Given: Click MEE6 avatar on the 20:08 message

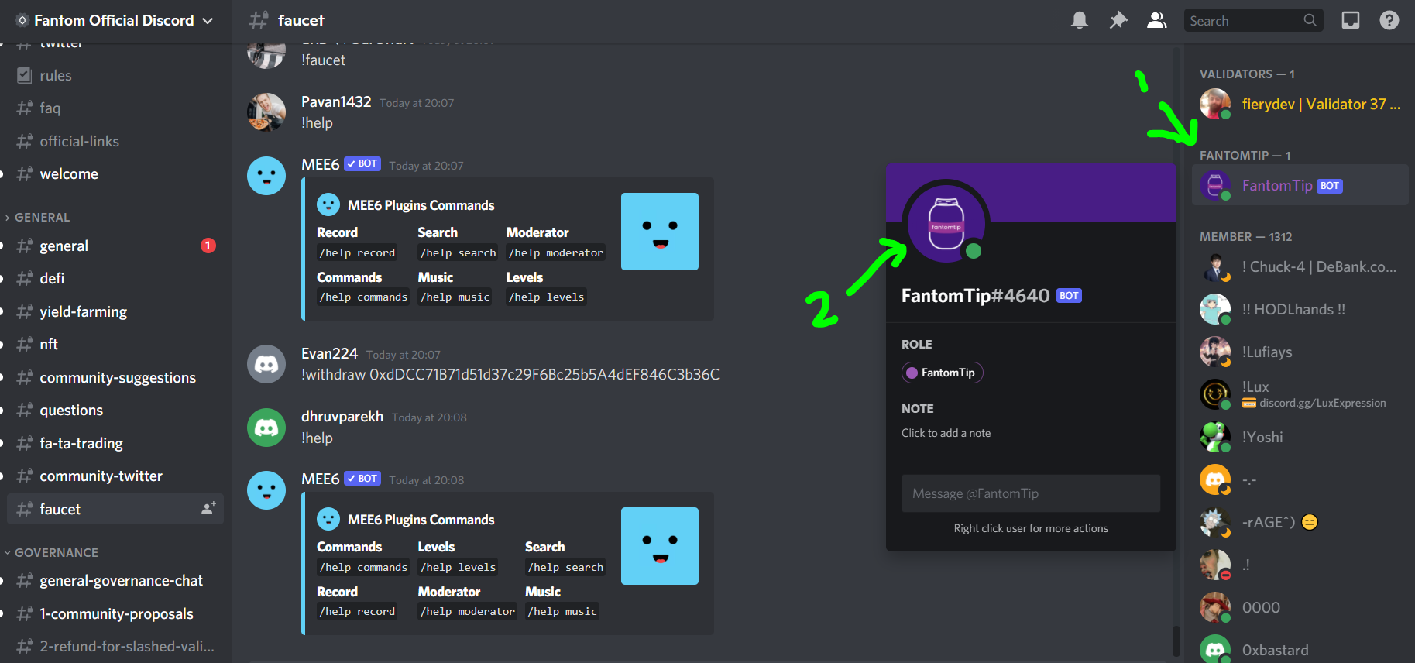Looking at the screenshot, I should (266, 490).
